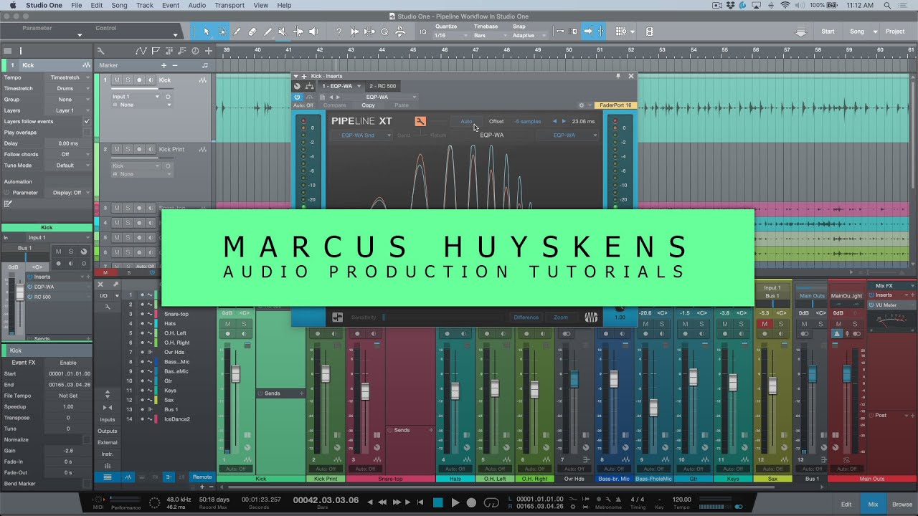
Task: Select the Listen speaker tool
Action: [313, 32]
